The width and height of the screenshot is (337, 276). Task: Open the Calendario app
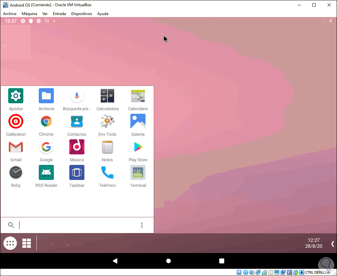click(138, 99)
